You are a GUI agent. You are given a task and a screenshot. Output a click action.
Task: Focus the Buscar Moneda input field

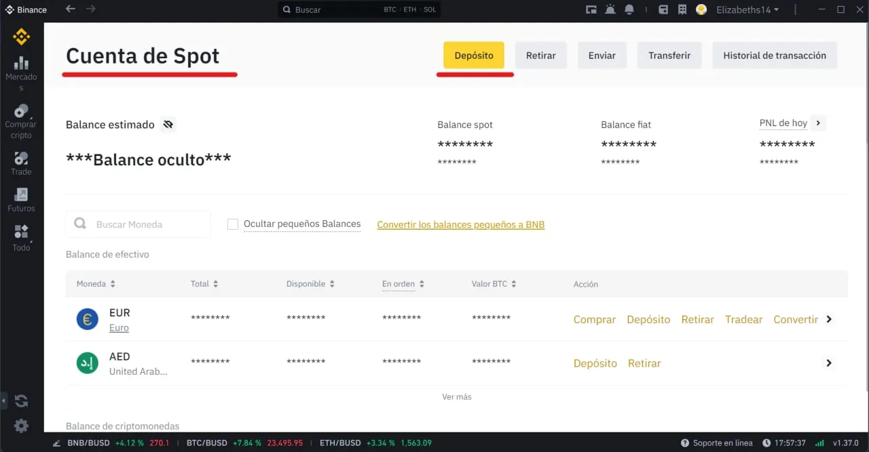pos(138,224)
